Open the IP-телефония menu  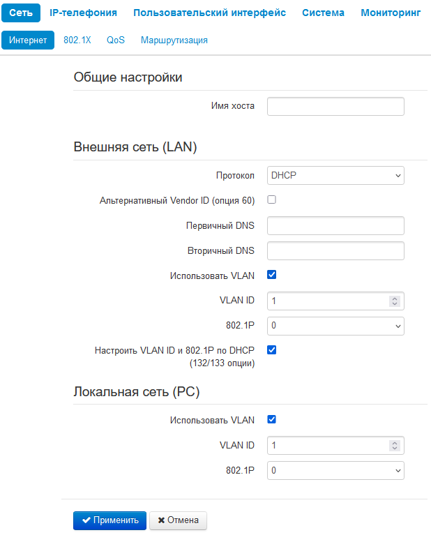pyautogui.click(x=83, y=13)
